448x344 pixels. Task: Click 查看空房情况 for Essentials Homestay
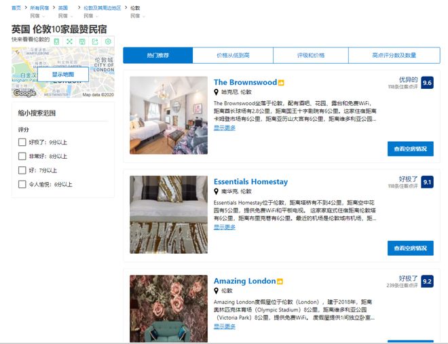[411, 248]
